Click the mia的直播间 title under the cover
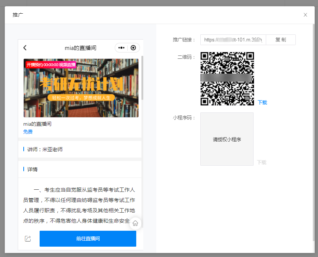This screenshot has height=257, width=318. pyautogui.click(x=37, y=124)
